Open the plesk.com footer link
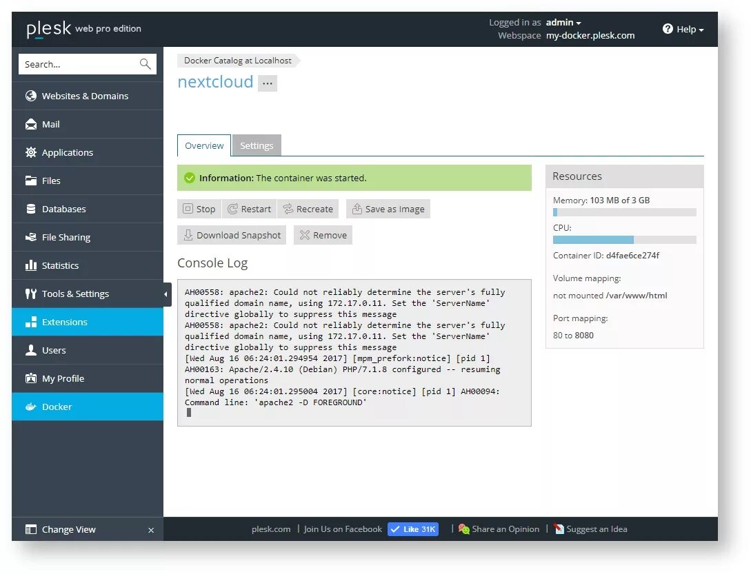This screenshot has width=751, height=574. 271,529
